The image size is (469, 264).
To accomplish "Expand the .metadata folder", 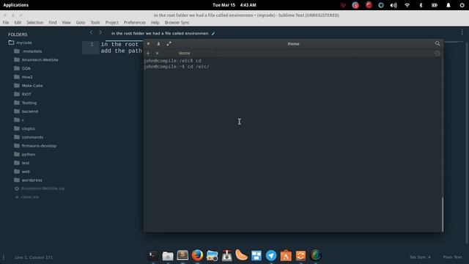I will [32, 51].
